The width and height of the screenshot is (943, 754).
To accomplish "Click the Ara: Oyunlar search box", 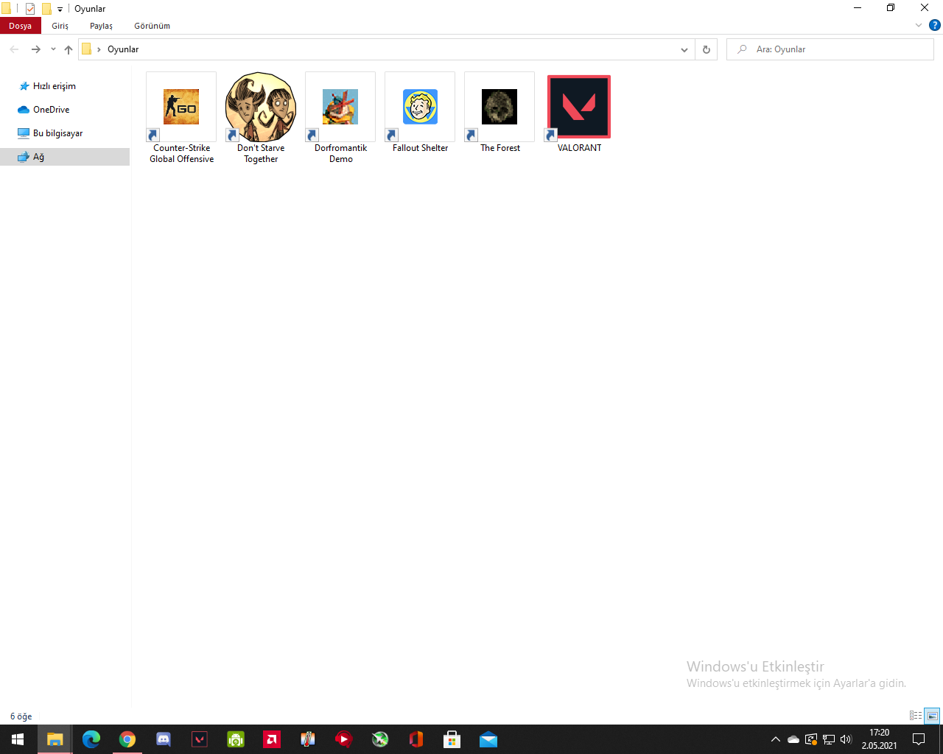I will 830,49.
